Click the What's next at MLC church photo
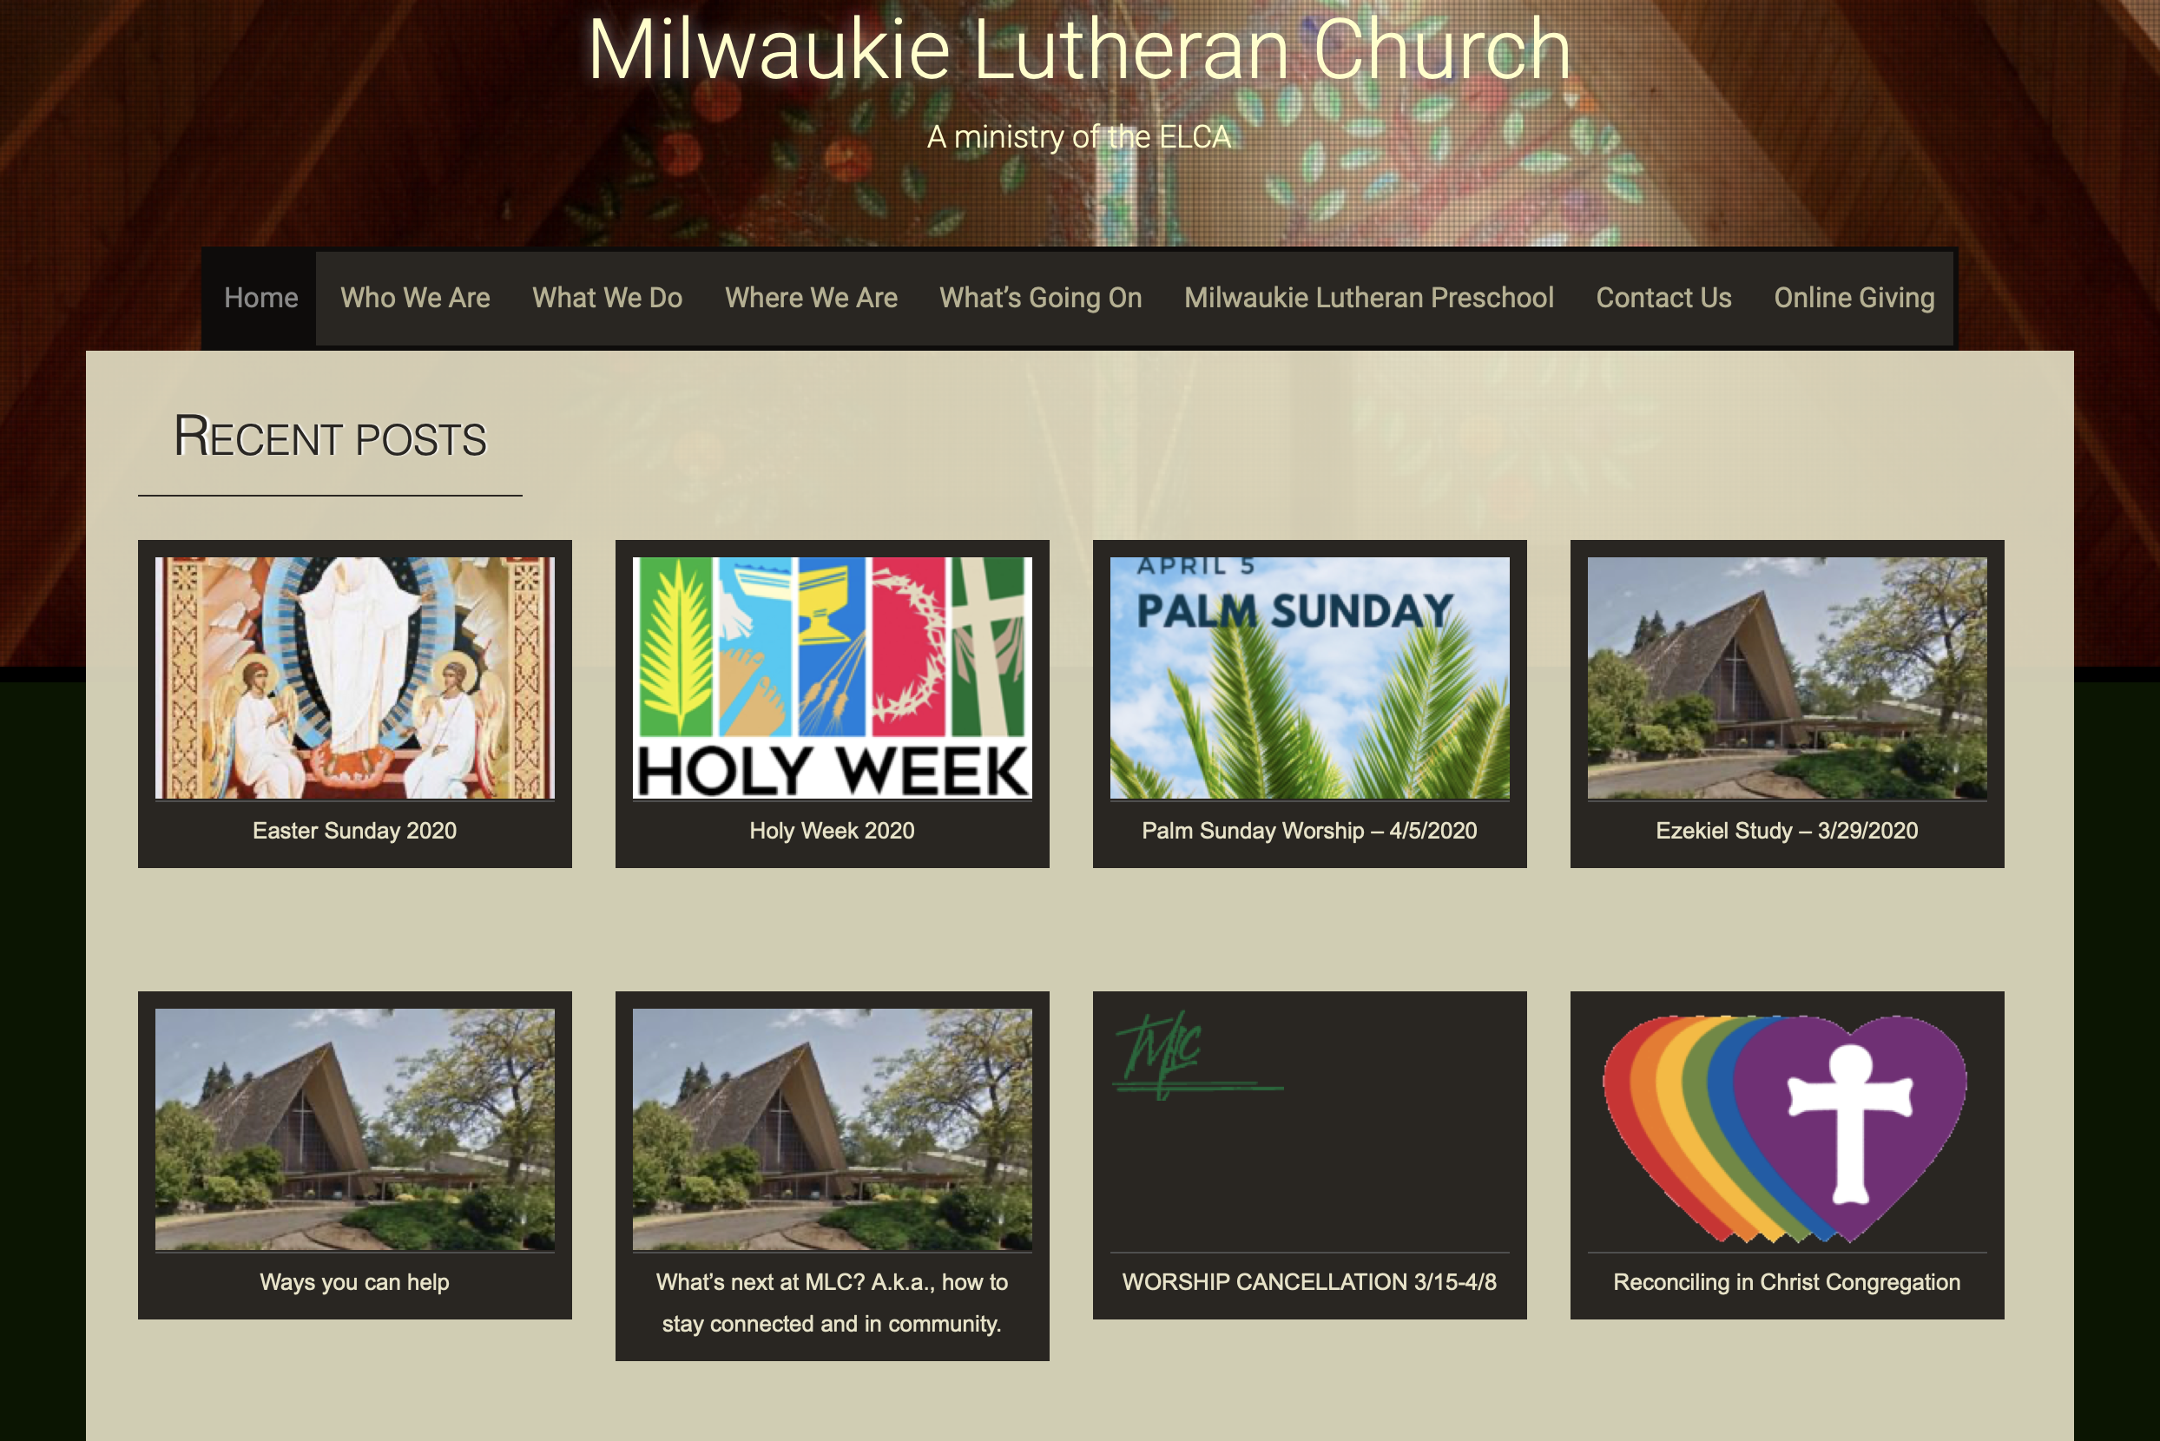Image resolution: width=2160 pixels, height=1441 pixels. (832, 1129)
